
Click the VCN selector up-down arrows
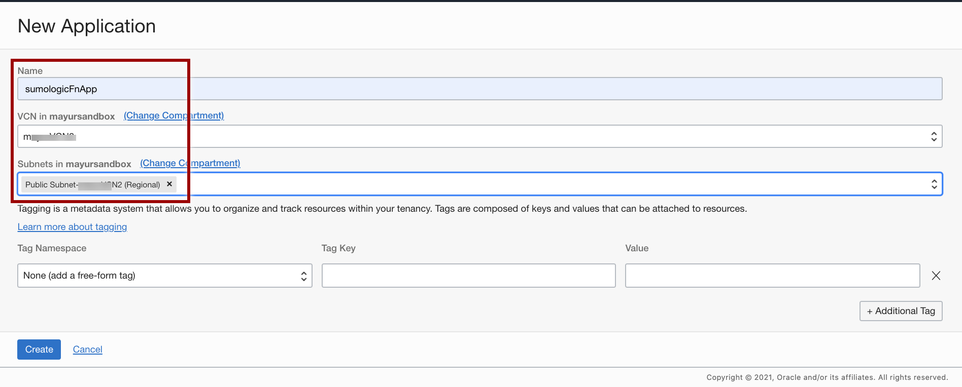934,137
